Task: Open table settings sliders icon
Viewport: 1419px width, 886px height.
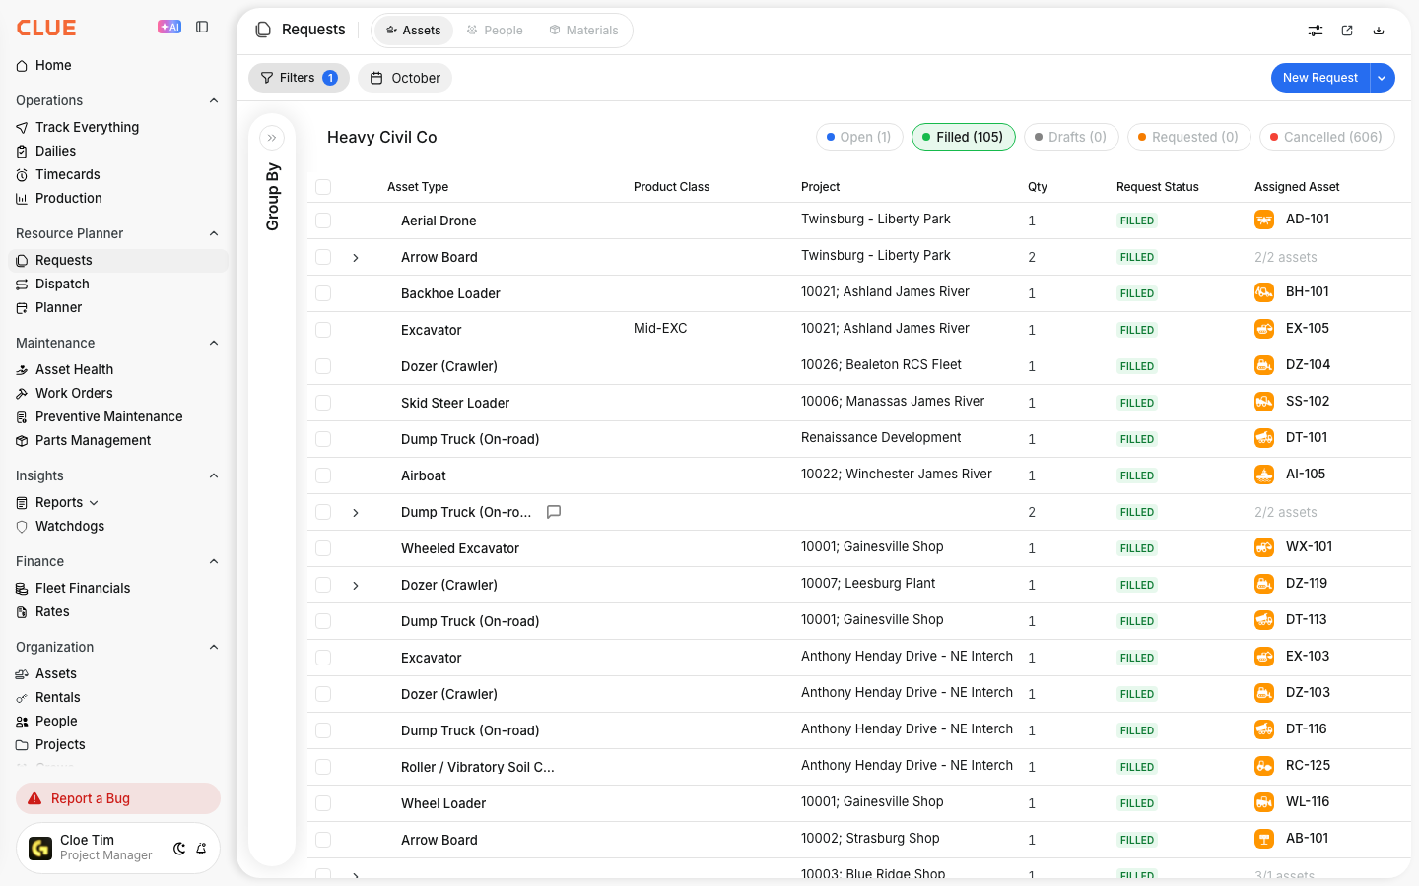Action: tap(1316, 31)
